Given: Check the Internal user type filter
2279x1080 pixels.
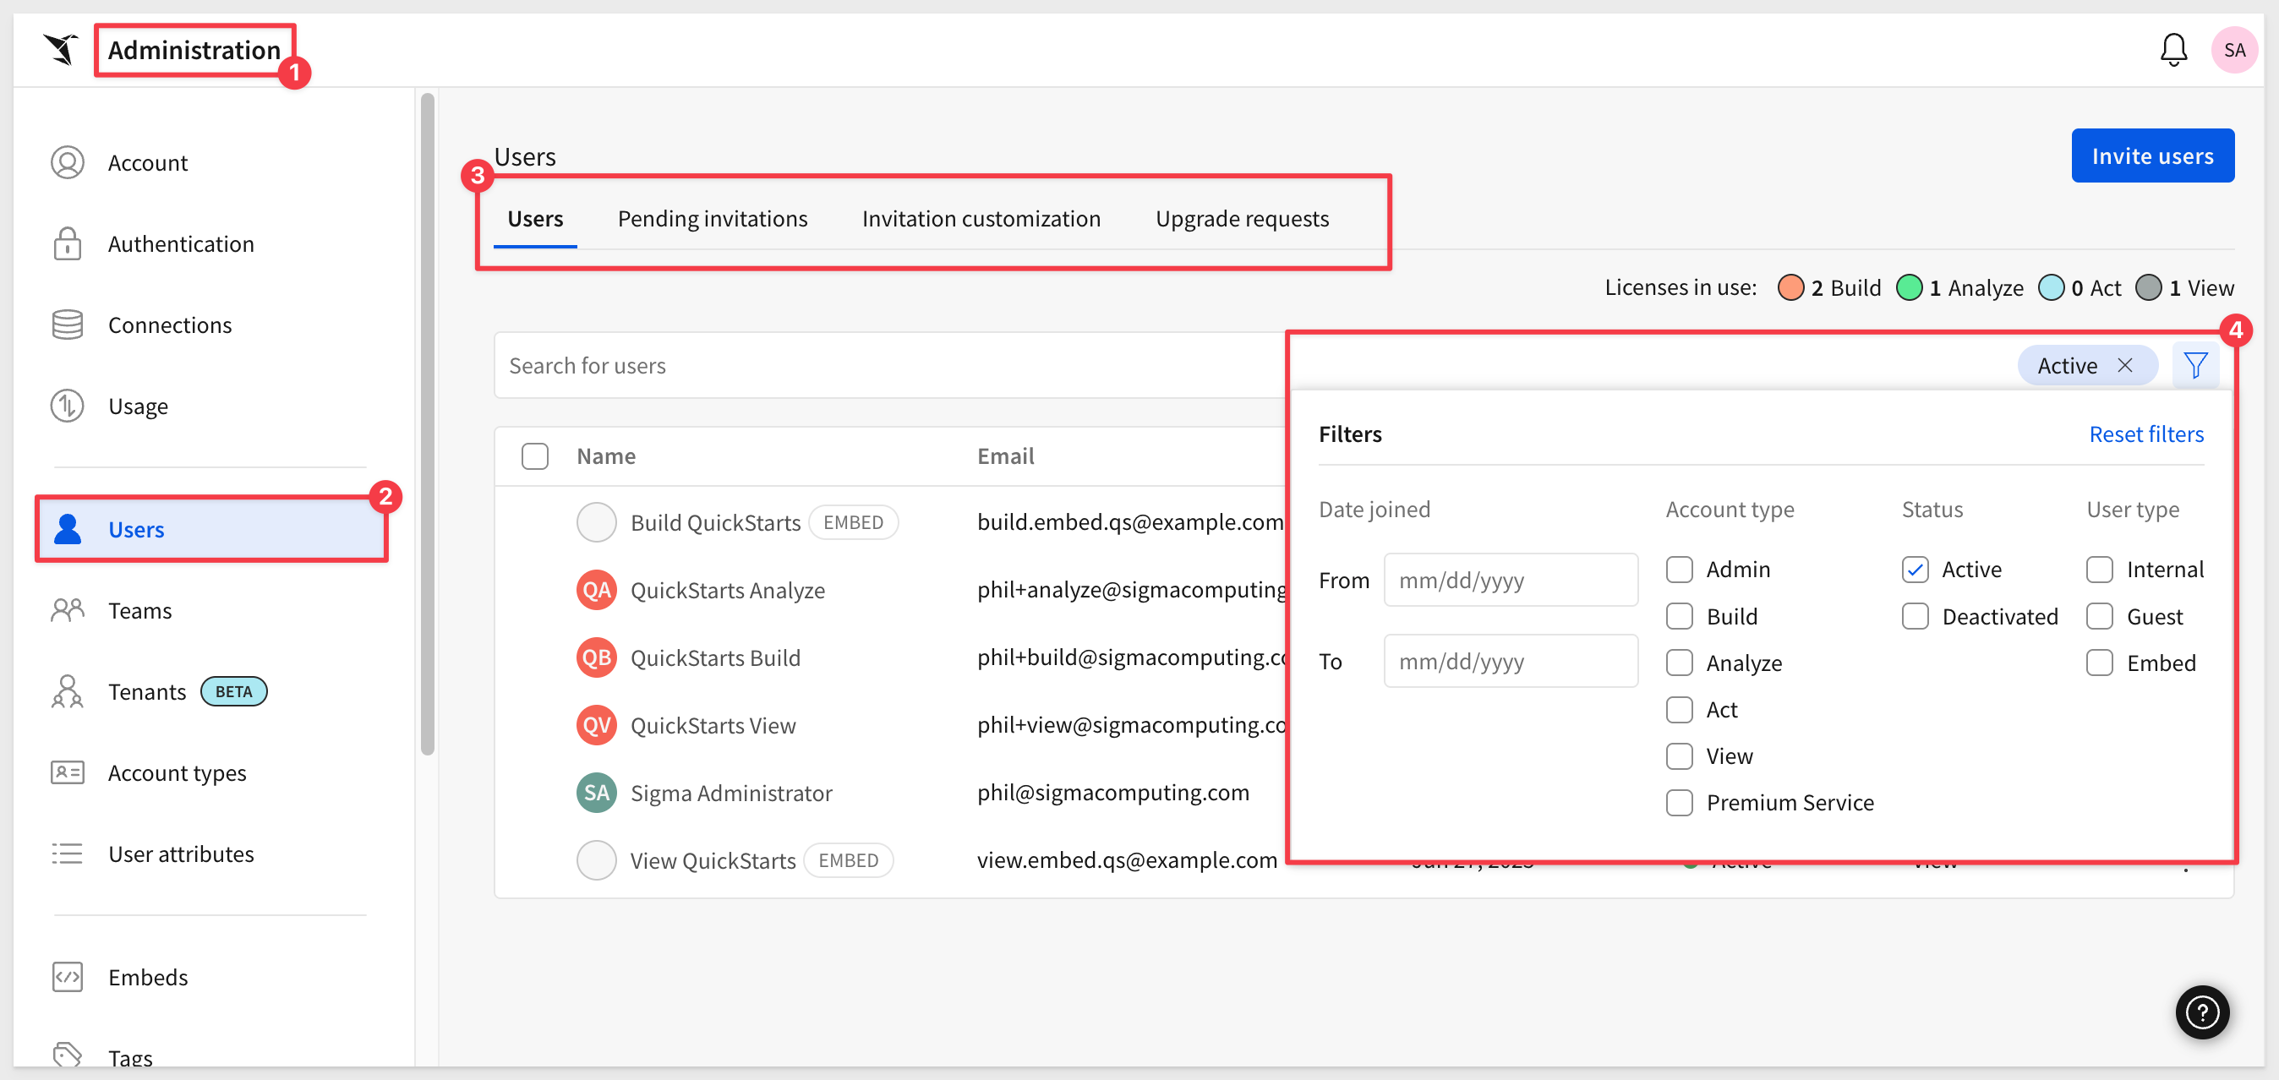Looking at the screenshot, I should click(x=2100, y=569).
